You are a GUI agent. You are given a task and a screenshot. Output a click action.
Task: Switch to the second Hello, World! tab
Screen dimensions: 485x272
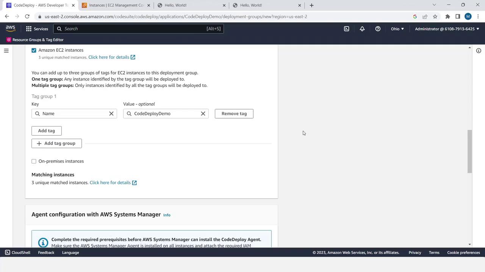[267, 5]
